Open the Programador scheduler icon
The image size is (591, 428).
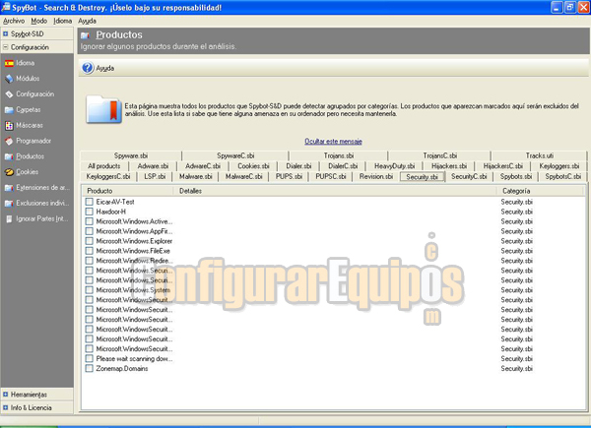point(9,141)
